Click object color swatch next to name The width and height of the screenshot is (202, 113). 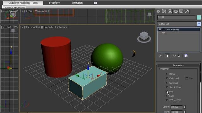(199, 18)
